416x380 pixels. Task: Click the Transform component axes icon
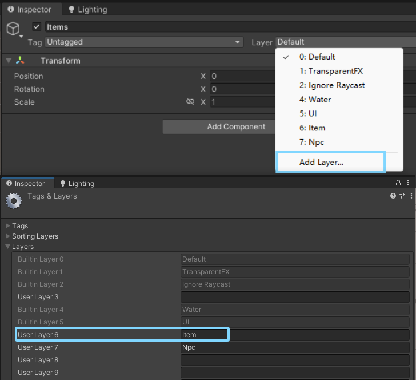point(21,61)
